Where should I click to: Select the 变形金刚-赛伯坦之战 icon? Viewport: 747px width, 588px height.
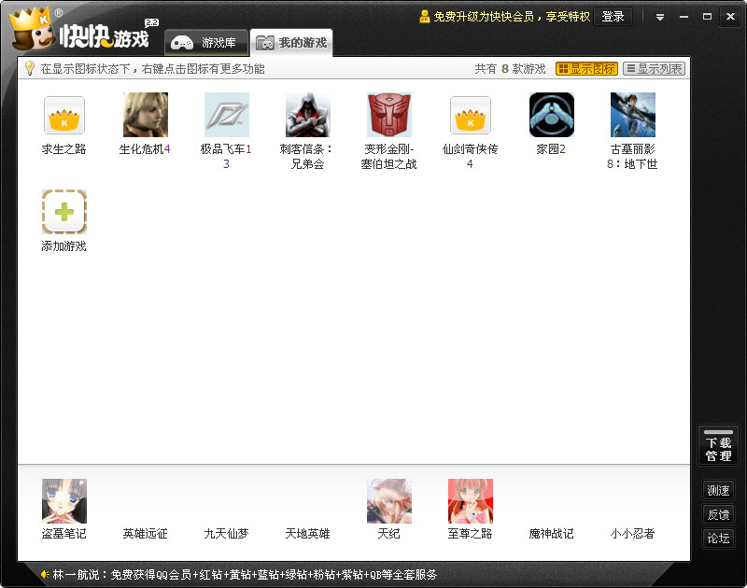(389, 115)
